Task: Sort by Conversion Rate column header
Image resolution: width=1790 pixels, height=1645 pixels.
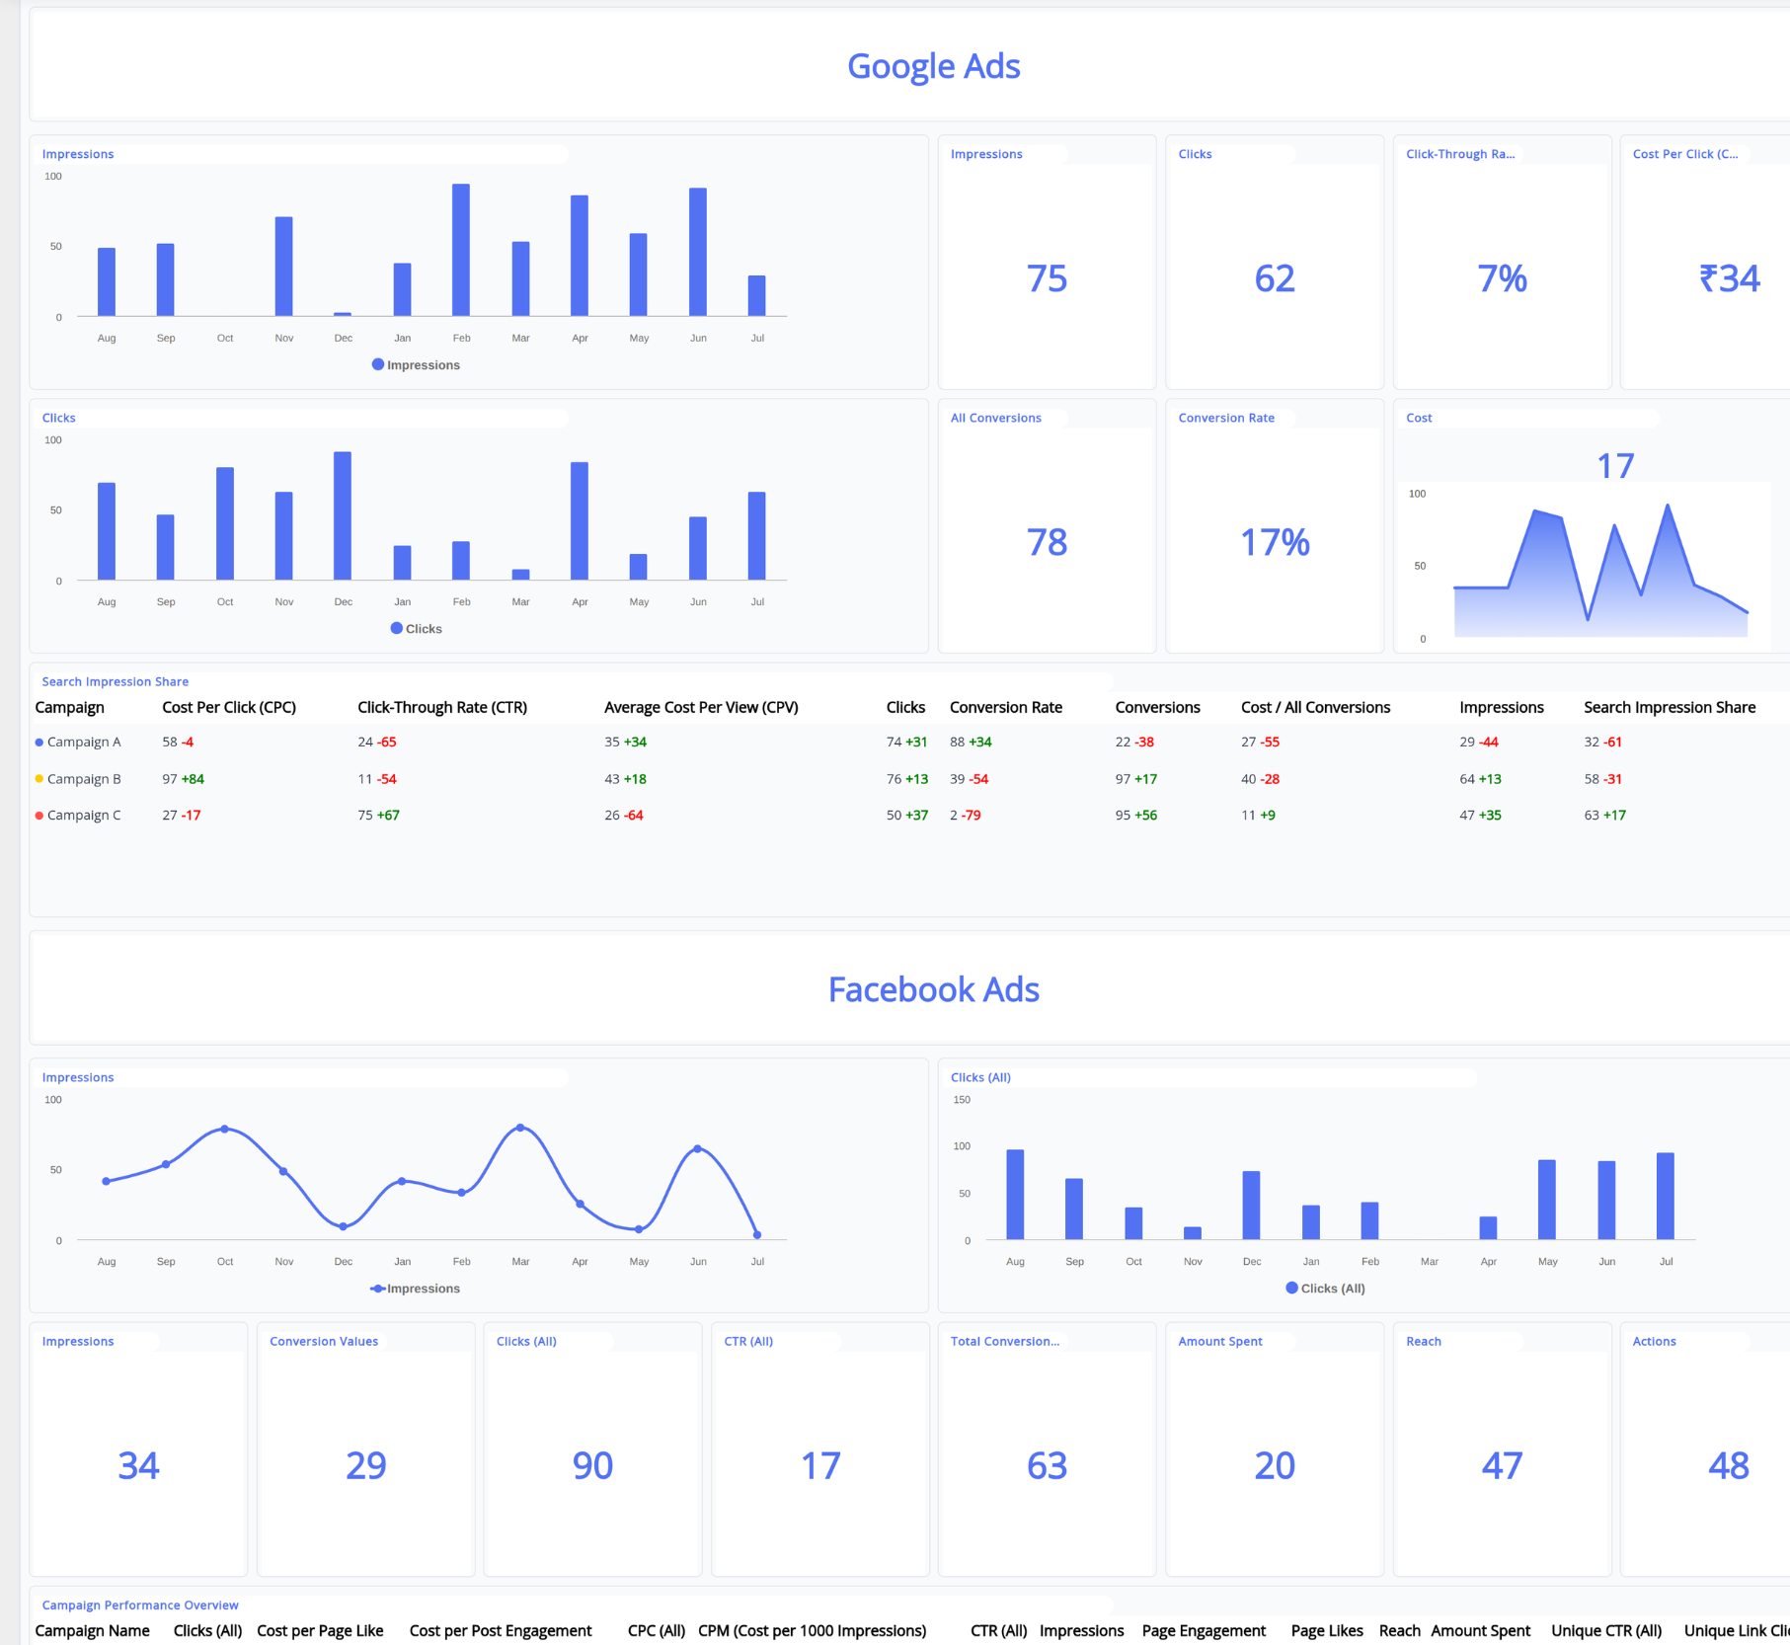Action: click(x=1006, y=707)
